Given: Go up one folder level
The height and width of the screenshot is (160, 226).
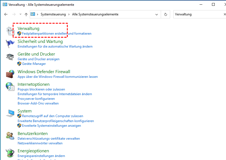Looking at the screenshot, I should tap(26, 14).
